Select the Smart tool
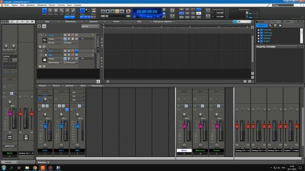This screenshot has width=305, height=171. click(x=44, y=10)
